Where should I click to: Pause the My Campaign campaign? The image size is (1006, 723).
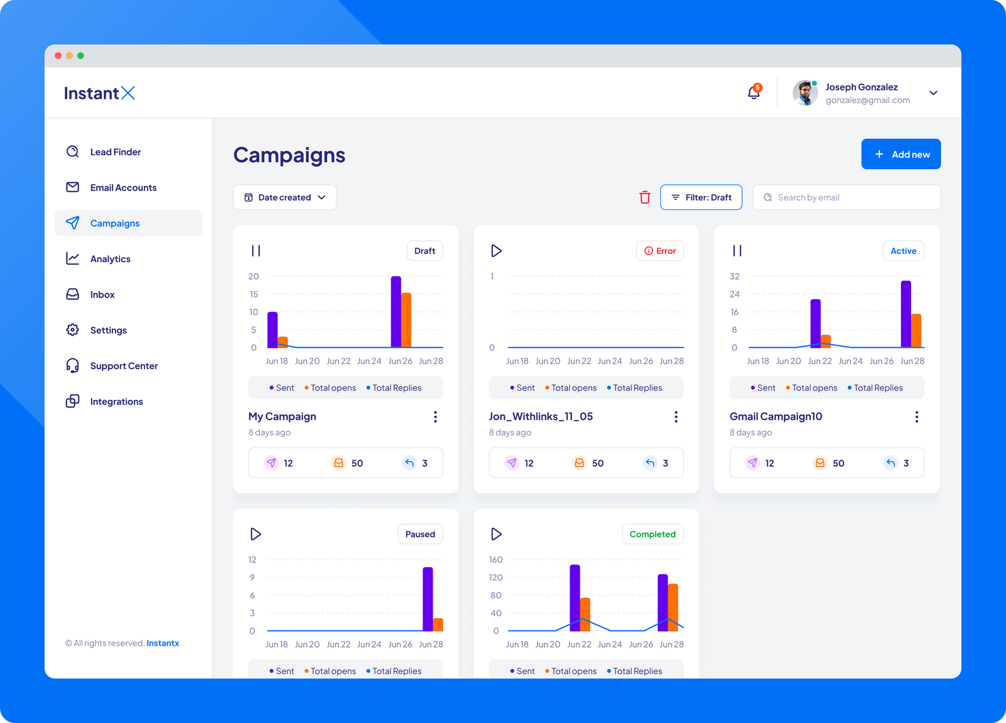255,250
